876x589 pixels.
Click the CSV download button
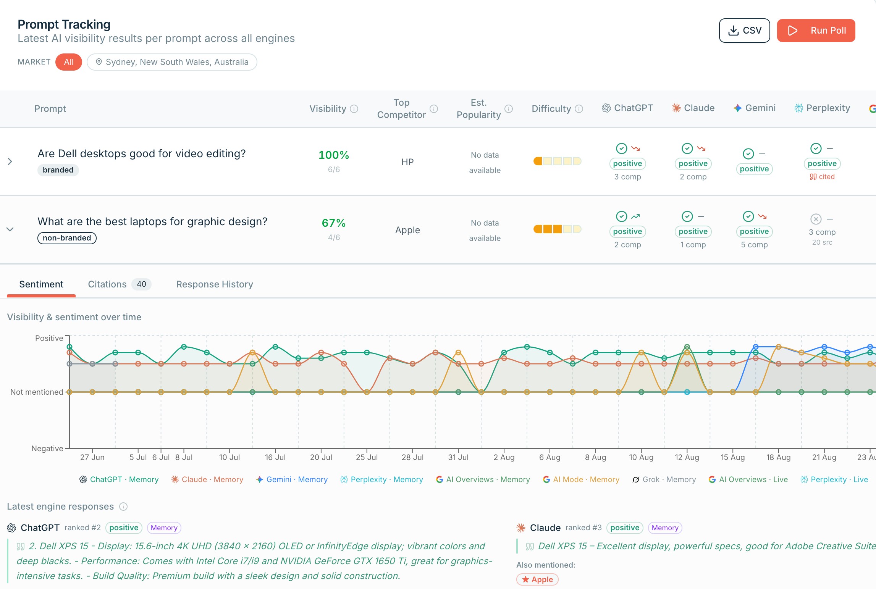(744, 31)
